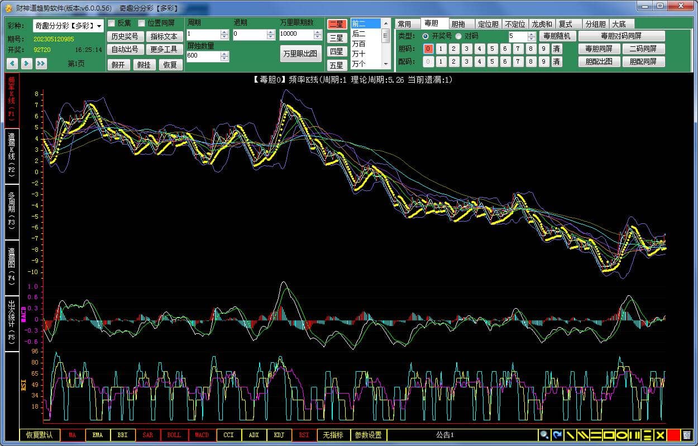Open the 彩种 lottery type dropdown
This screenshot has width=698, height=446.
tap(99, 26)
